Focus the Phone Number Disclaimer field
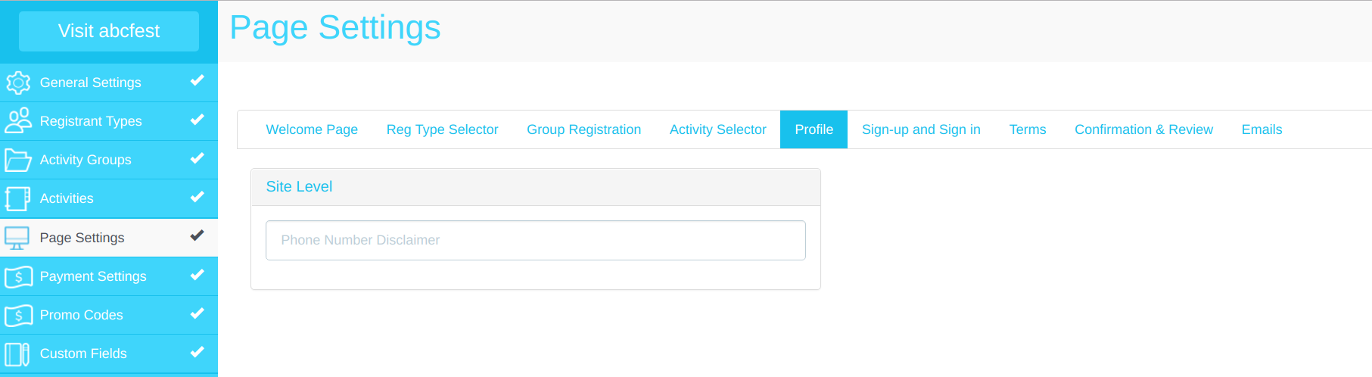Viewport: 1372px width, 377px height. [535, 240]
